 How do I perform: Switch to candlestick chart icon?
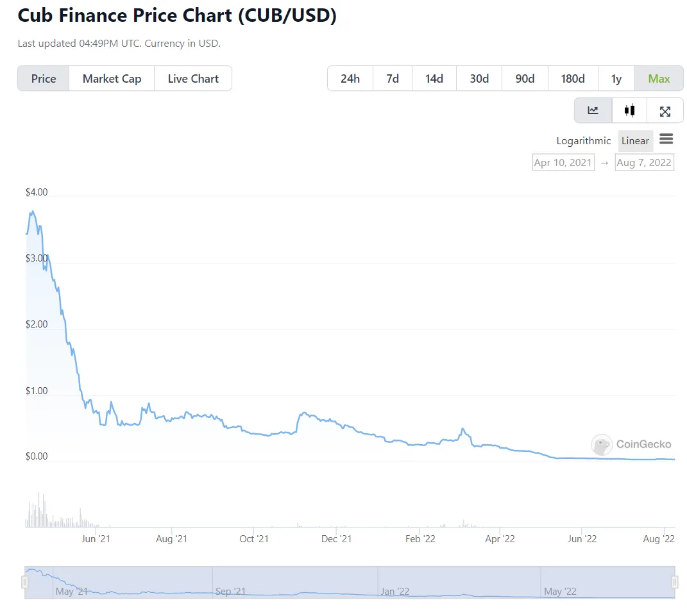629,110
